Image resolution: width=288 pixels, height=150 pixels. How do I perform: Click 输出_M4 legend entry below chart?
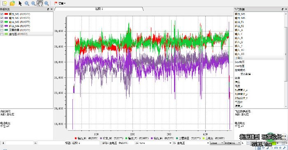162,138
